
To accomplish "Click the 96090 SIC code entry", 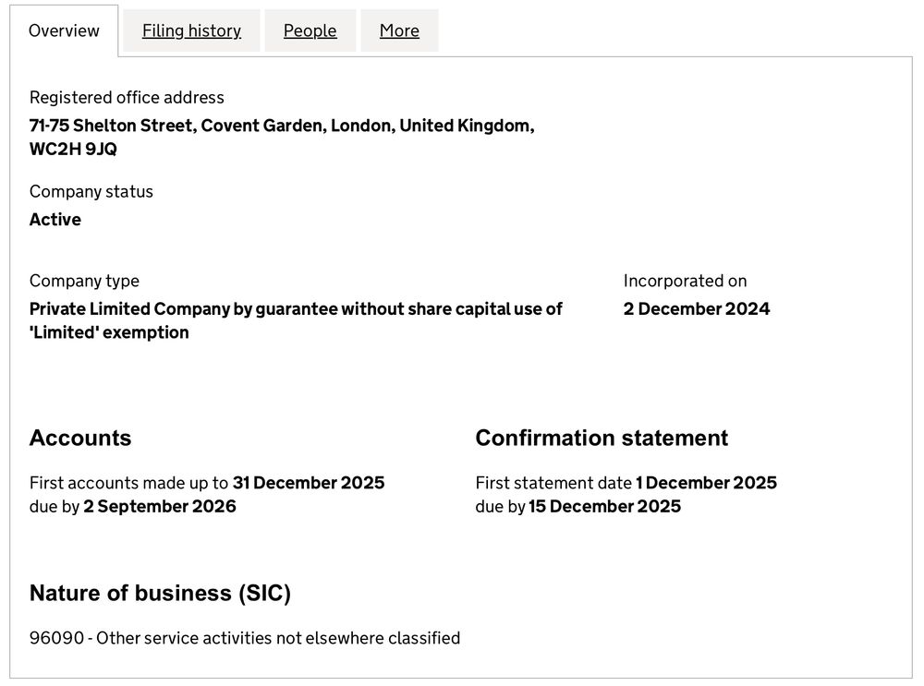I will (245, 638).
